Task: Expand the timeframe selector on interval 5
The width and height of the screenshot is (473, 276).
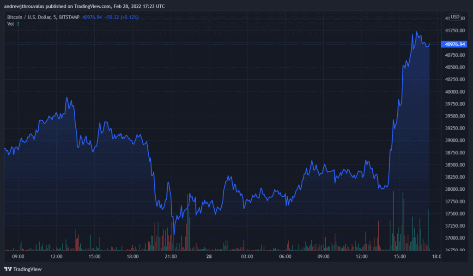Action: 55,17
